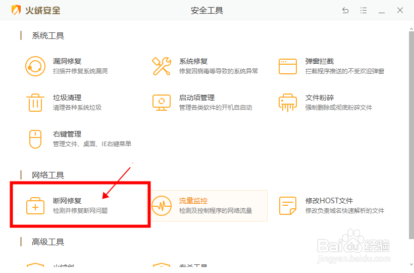The width and height of the screenshot is (414, 273).
Task: Click the 断网修复 title text
Action: (x=67, y=201)
